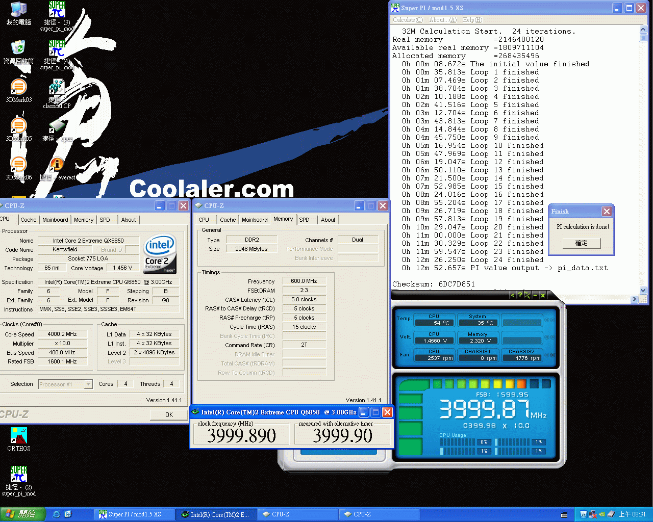Minimize the hardware monitor gadget
653x522 pixels.
535,295
